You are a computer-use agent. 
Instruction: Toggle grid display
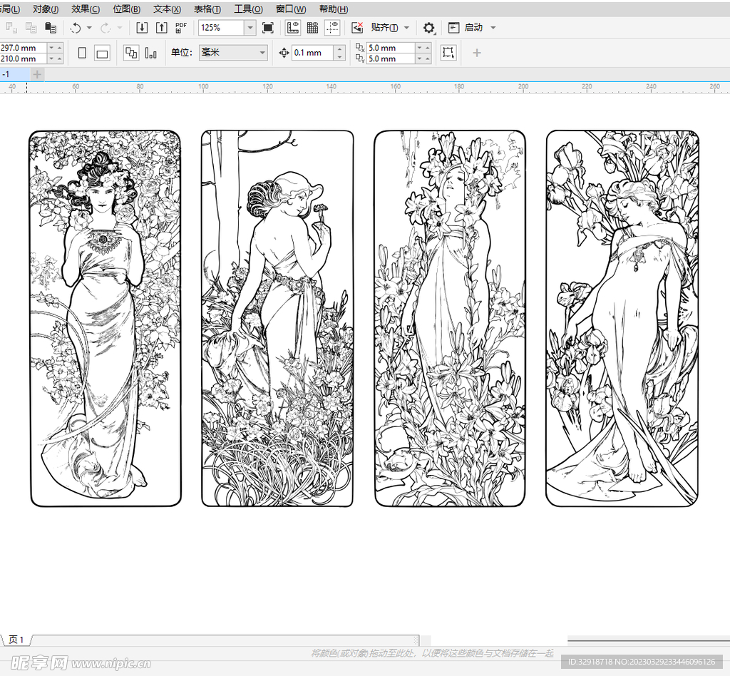312,28
